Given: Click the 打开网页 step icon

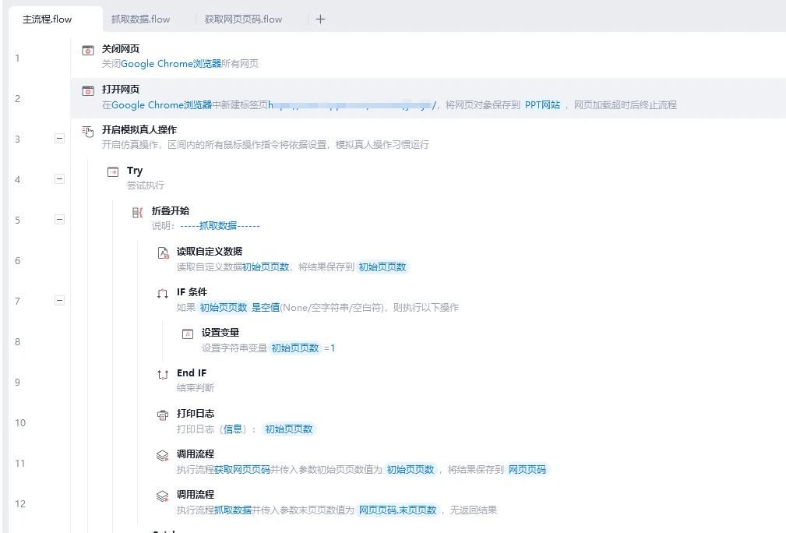Looking at the screenshot, I should tap(88, 92).
